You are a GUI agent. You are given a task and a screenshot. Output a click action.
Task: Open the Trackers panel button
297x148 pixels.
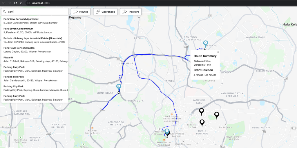pos(131,12)
